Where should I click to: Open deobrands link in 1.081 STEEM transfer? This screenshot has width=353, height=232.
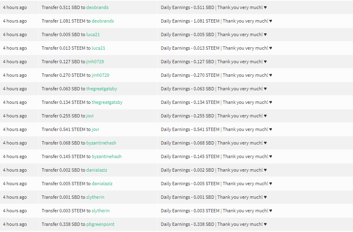point(103,21)
